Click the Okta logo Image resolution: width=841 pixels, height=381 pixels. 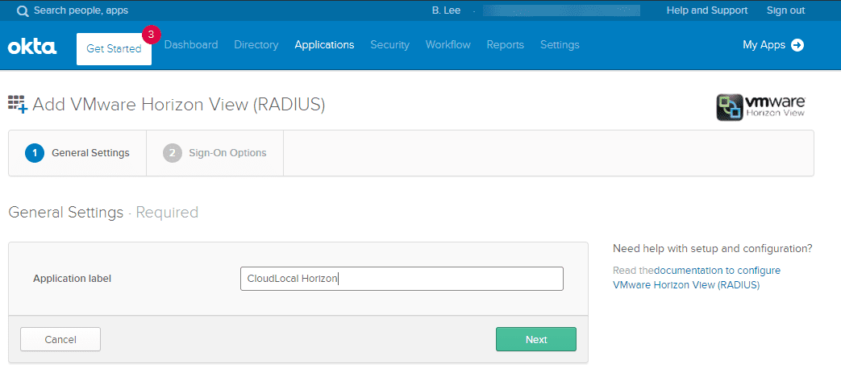(x=32, y=46)
